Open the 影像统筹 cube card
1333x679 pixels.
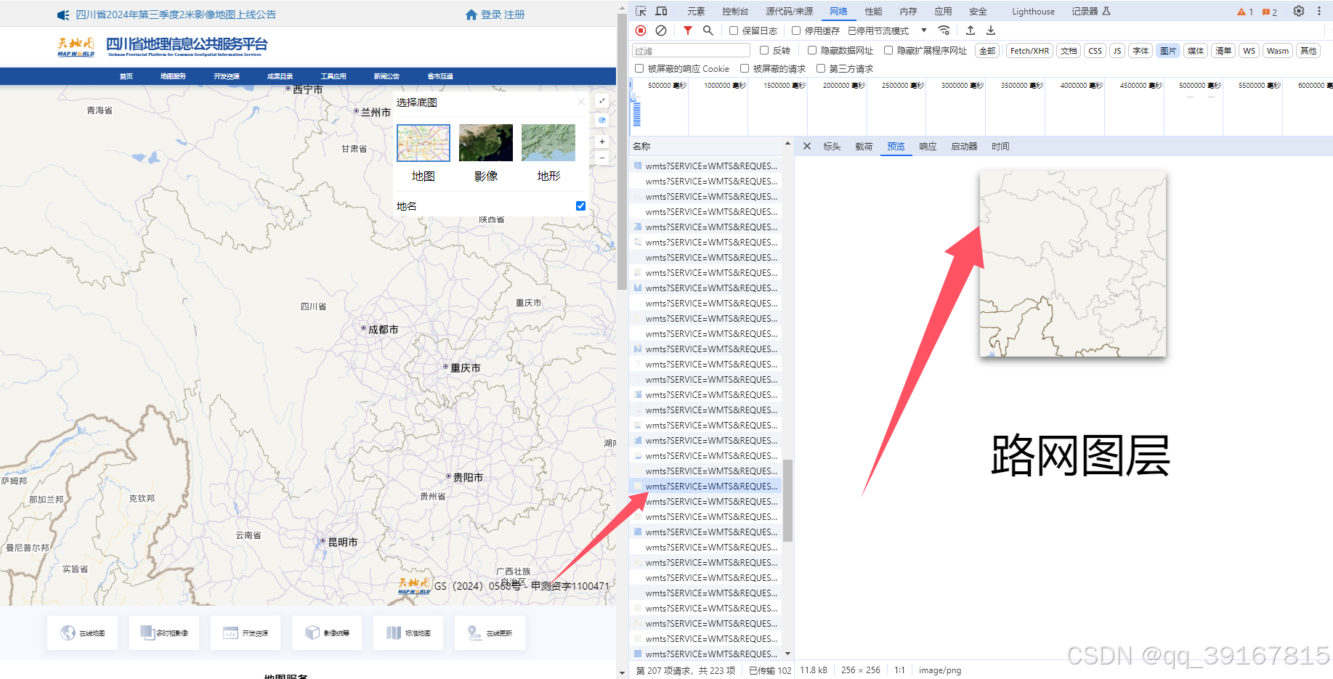[327, 633]
